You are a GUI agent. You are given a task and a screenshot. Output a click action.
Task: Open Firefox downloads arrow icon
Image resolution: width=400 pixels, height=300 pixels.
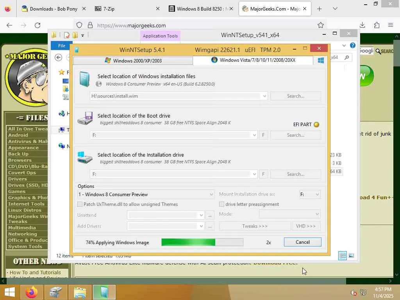pyautogui.click(x=362, y=25)
